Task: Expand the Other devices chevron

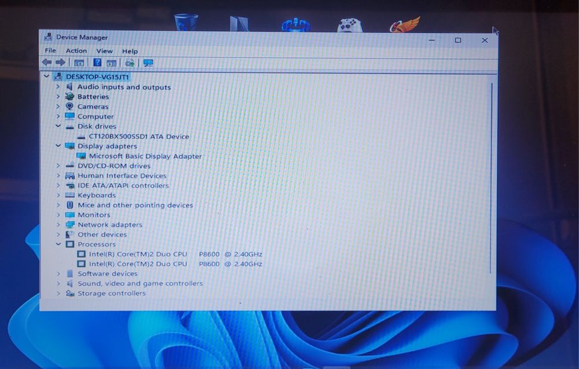Action: [58, 234]
